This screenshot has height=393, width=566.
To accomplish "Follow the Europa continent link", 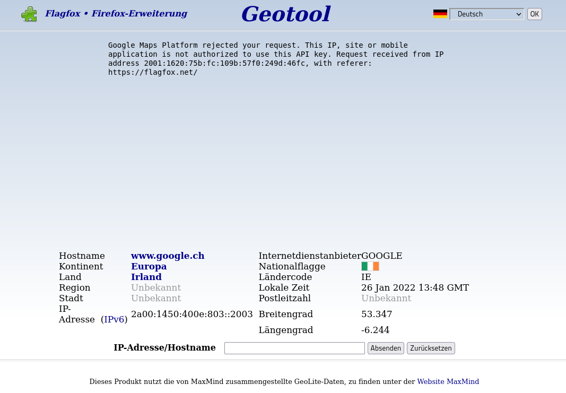I will tap(149, 266).
